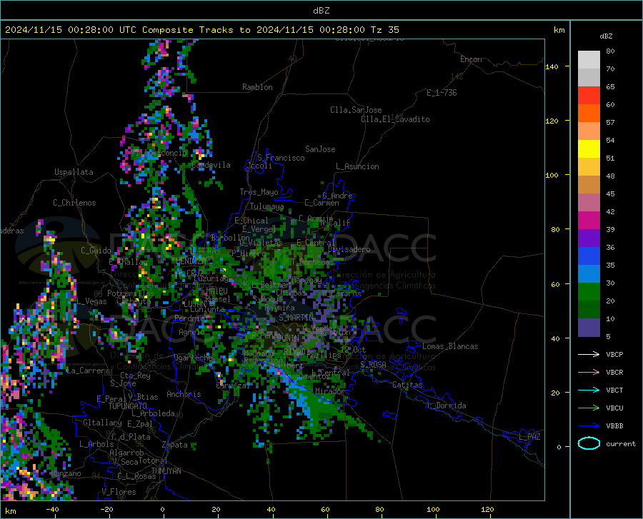This screenshot has height=519, width=643.
Task: Select the yellow 51 dBZ color swatch
Action: coord(589,149)
